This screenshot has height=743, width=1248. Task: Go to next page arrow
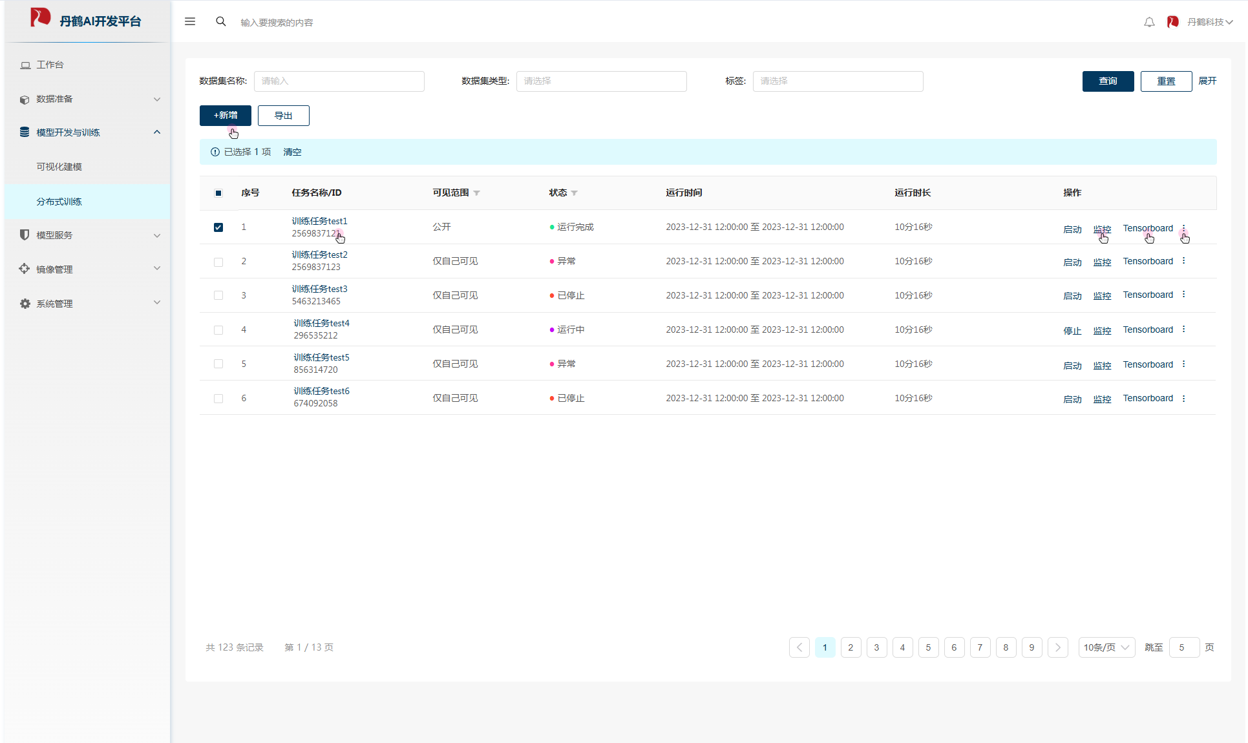coord(1058,647)
